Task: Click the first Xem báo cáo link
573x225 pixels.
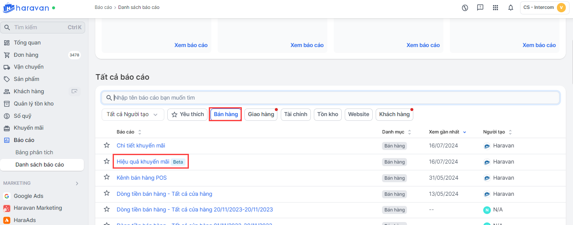Action: pos(191,45)
